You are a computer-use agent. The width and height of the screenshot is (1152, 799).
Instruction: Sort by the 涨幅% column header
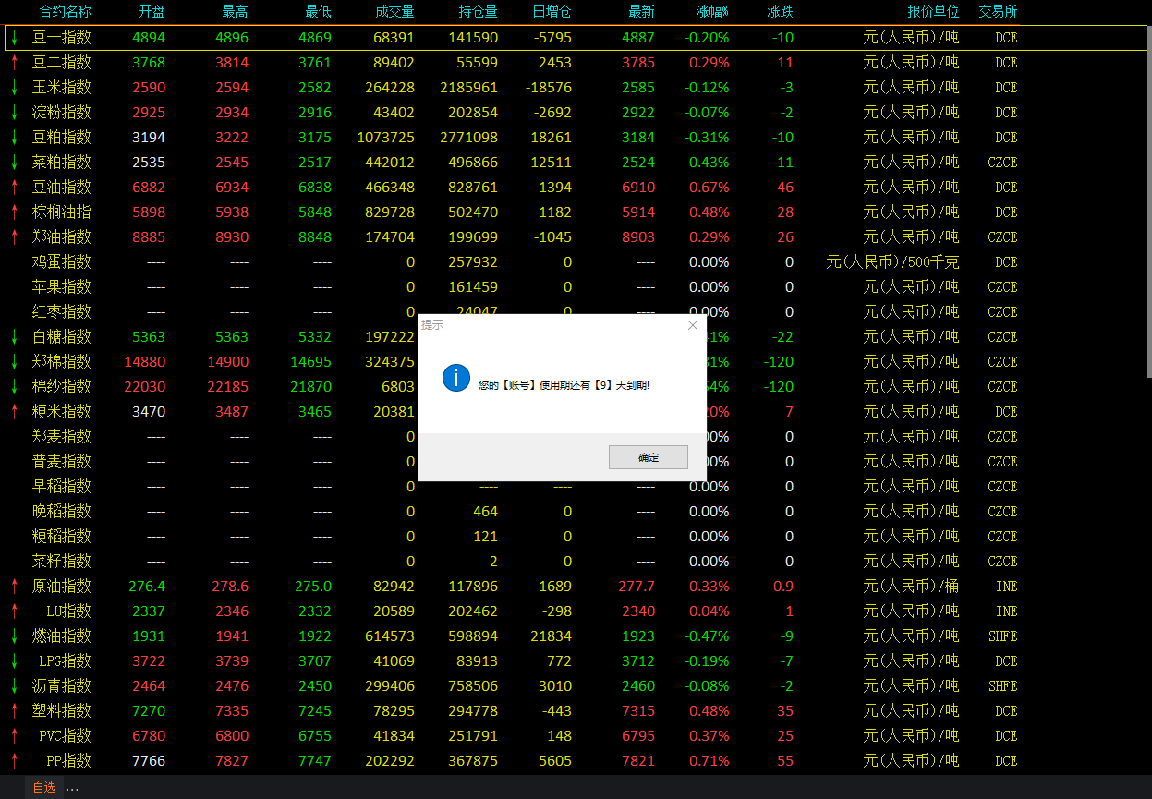711,12
